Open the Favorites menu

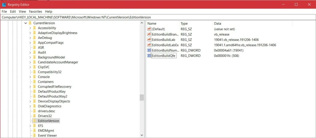35,11
